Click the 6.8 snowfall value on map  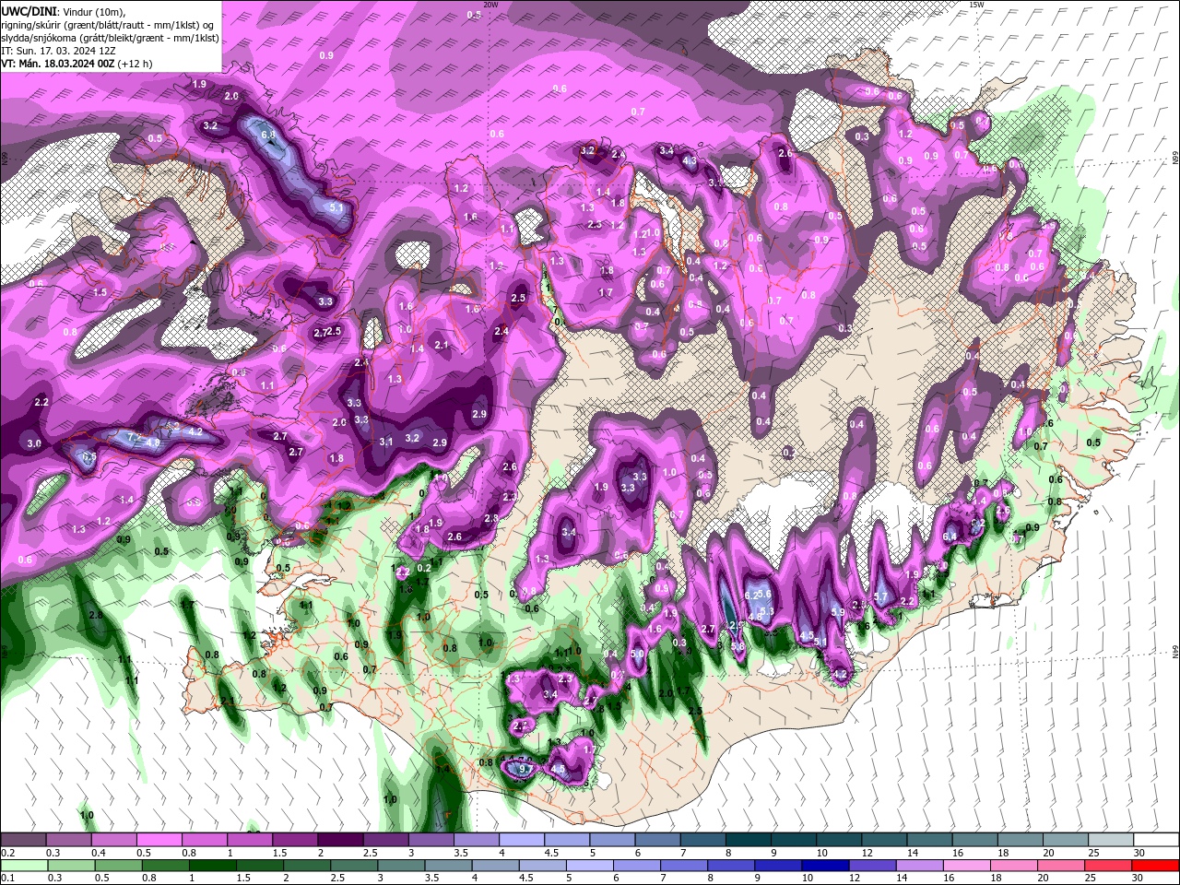pyautogui.click(x=268, y=135)
